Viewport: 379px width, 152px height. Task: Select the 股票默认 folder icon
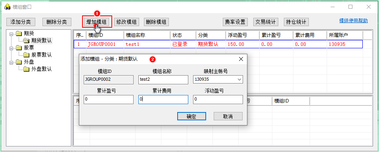pyautogui.click(x=26, y=55)
